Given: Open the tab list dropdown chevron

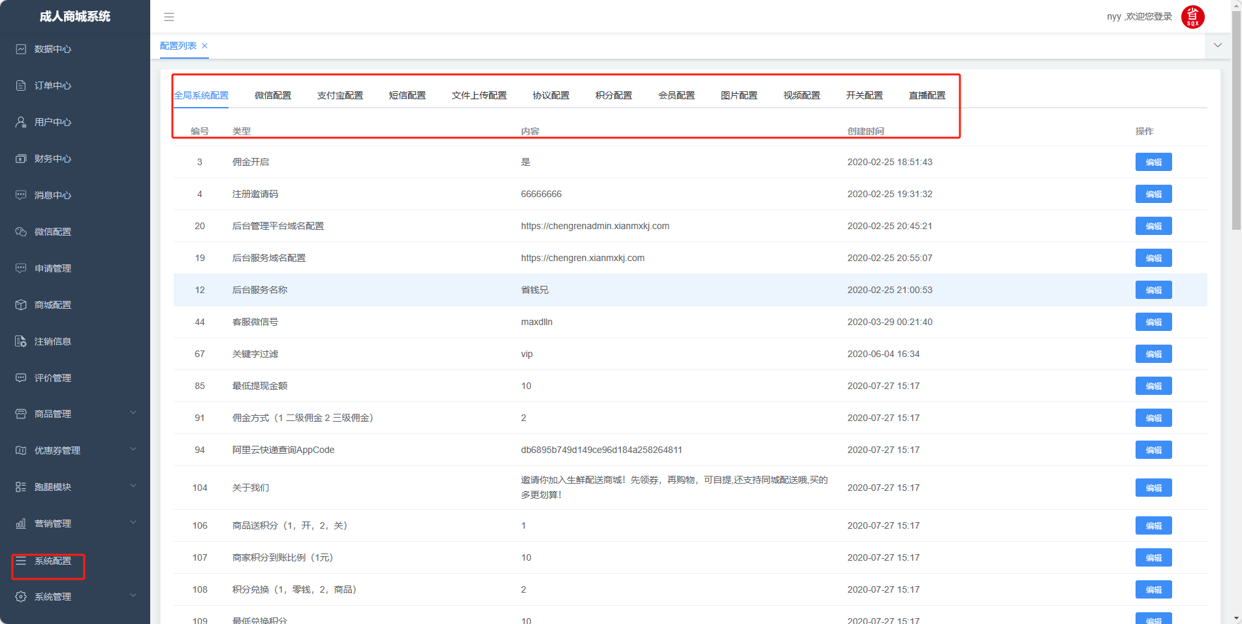Looking at the screenshot, I should click(x=1218, y=46).
